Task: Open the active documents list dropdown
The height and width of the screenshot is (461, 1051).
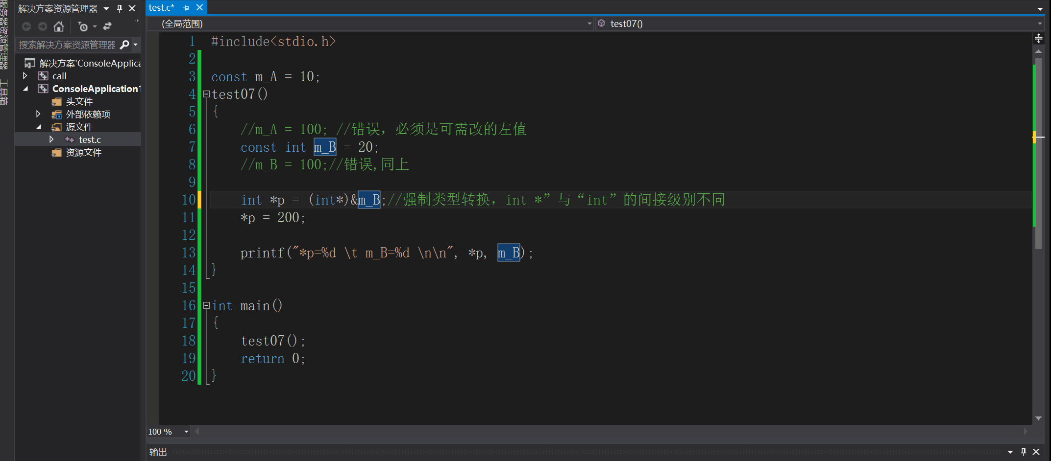Action: [1040, 9]
